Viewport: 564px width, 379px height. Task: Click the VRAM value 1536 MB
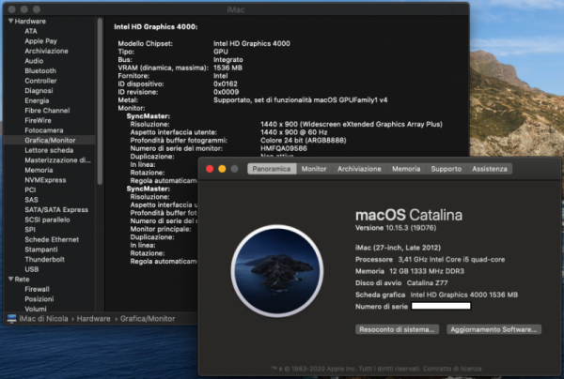tap(227, 68)
